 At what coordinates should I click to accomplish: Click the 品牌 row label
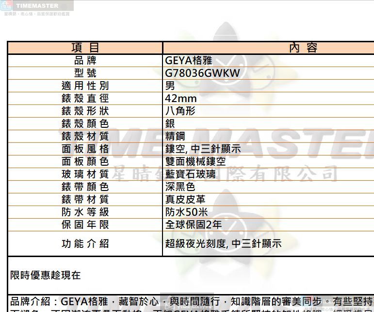[85, 60]
